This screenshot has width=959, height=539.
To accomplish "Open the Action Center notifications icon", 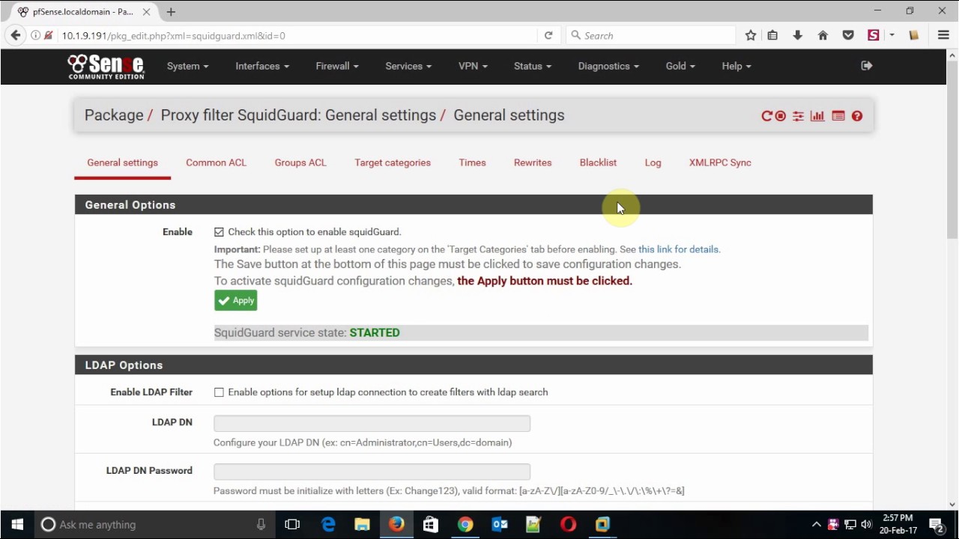I will pyautogui.click(x=937, y=524).
